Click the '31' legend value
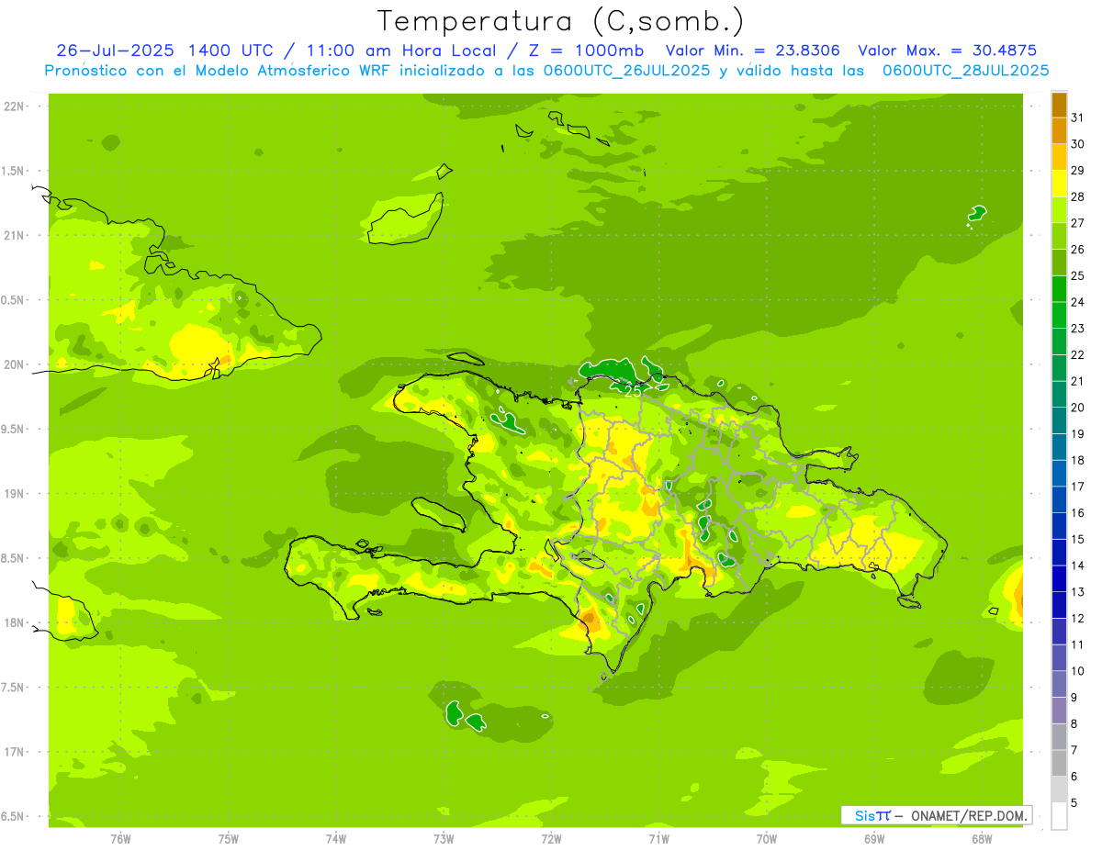 1077,117
